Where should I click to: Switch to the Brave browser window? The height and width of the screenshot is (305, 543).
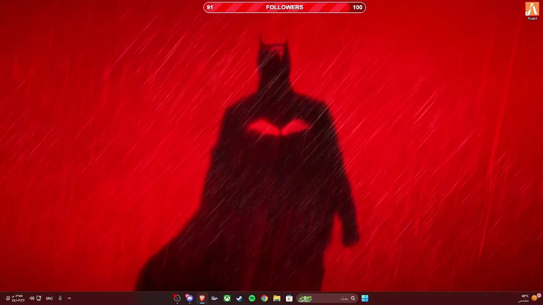(x=202, y=298)
